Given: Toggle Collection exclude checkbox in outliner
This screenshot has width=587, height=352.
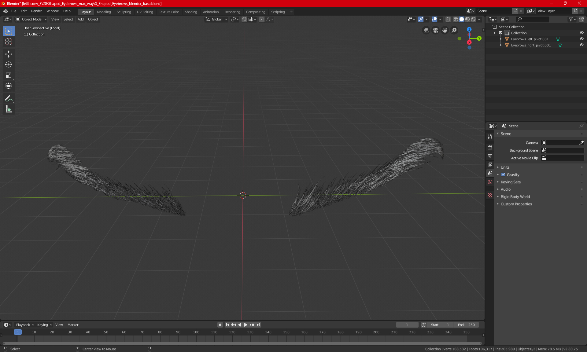Looking at the screenshot, I should click(x=501, y=33).
